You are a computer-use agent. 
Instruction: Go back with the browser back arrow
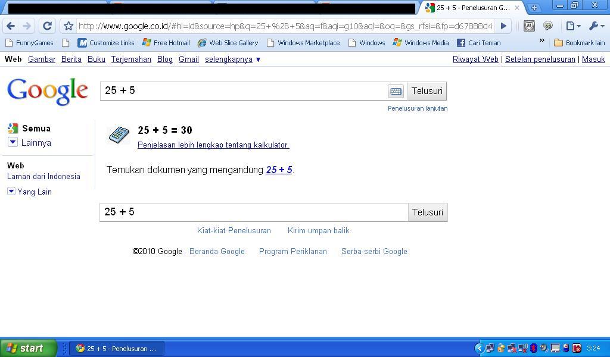click(x=11, y=26)
